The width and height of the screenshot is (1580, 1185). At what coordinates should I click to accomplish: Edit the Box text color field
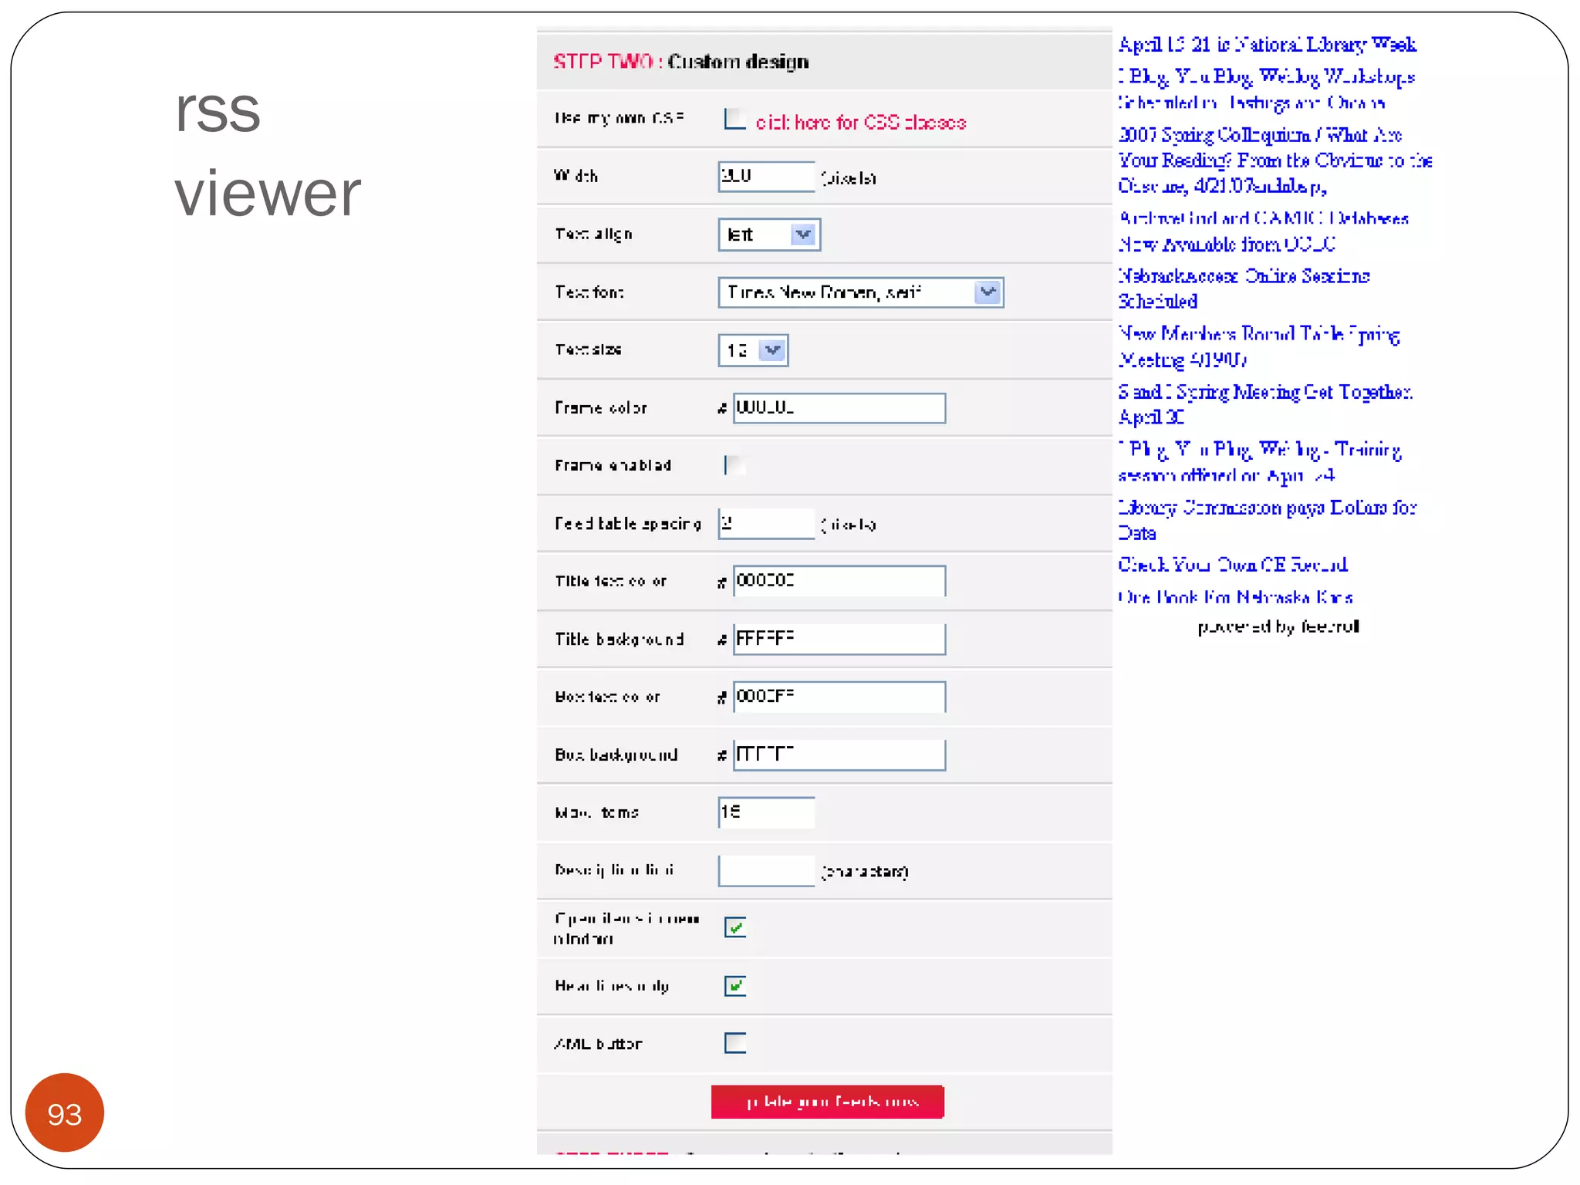point(839,697)
